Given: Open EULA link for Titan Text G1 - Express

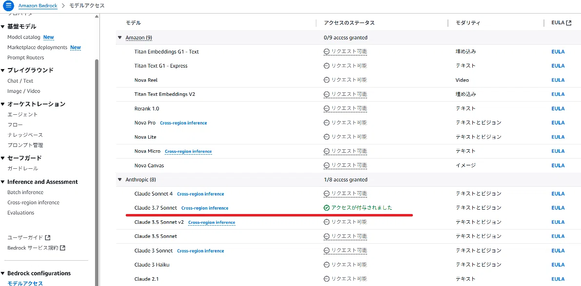Looking at the screenshot, I should [558, 66].
